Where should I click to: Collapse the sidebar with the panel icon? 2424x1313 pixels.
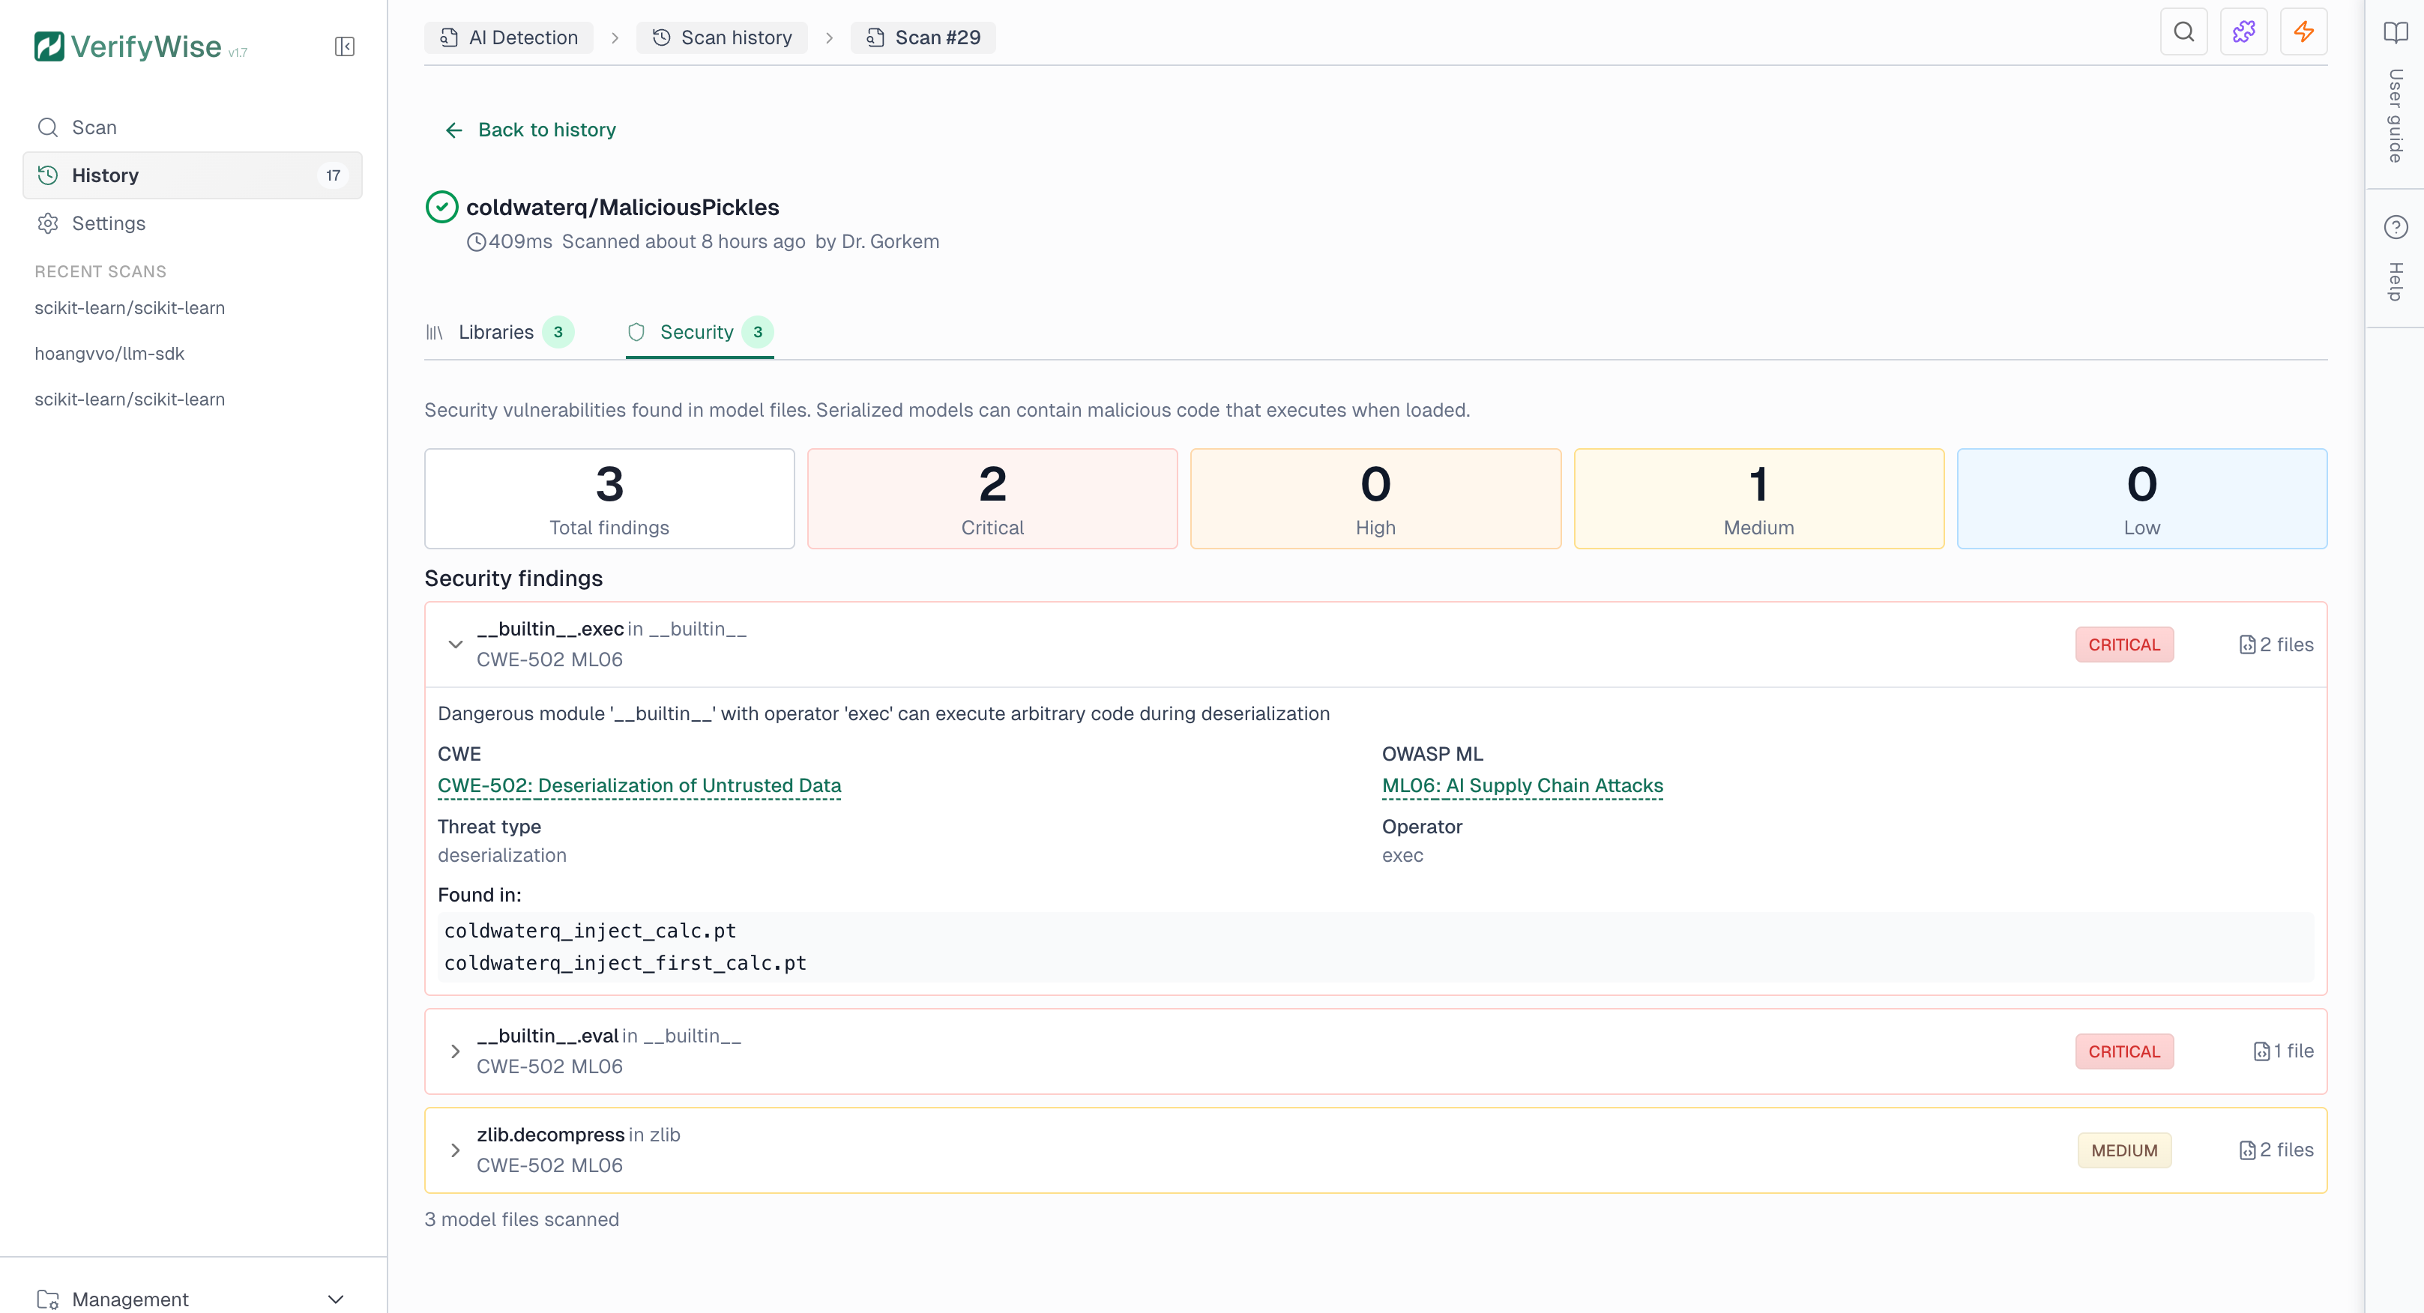click(x=344, y=46)
